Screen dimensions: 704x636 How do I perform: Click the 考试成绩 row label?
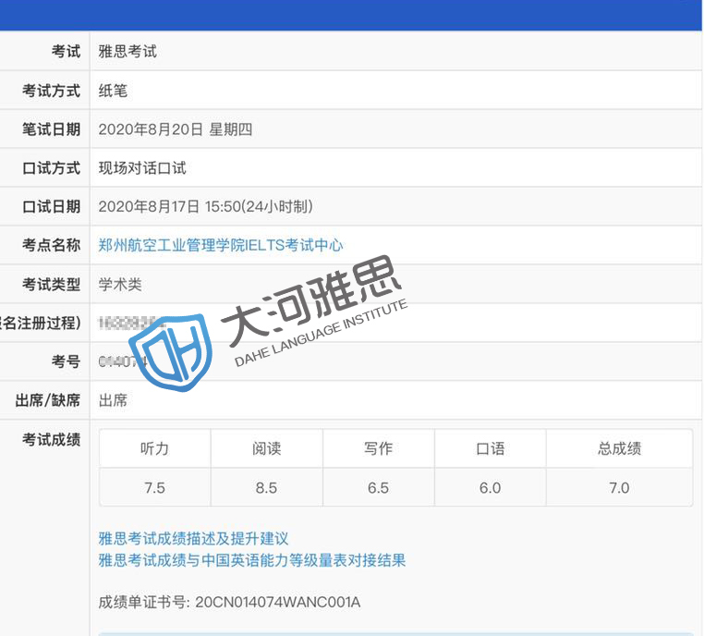point(51,439)
